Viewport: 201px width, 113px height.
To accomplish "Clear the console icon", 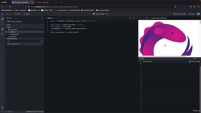I will [140, 62].
